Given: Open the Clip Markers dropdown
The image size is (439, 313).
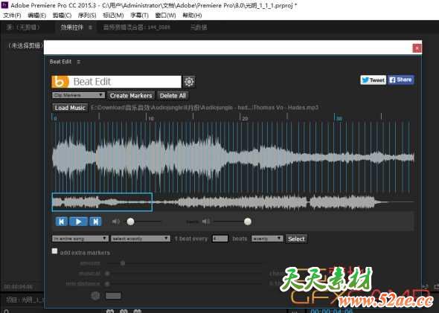Looking at the screenshot, I should pyautogui.click(x=78, y=95).
